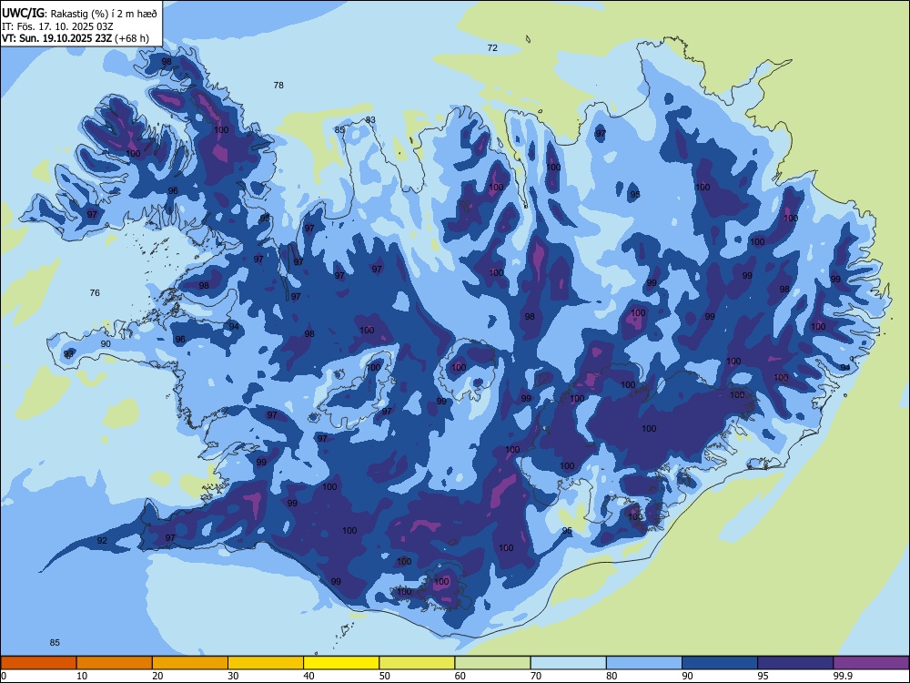Click the '80' legend scale label

click(x=612, y=676)
